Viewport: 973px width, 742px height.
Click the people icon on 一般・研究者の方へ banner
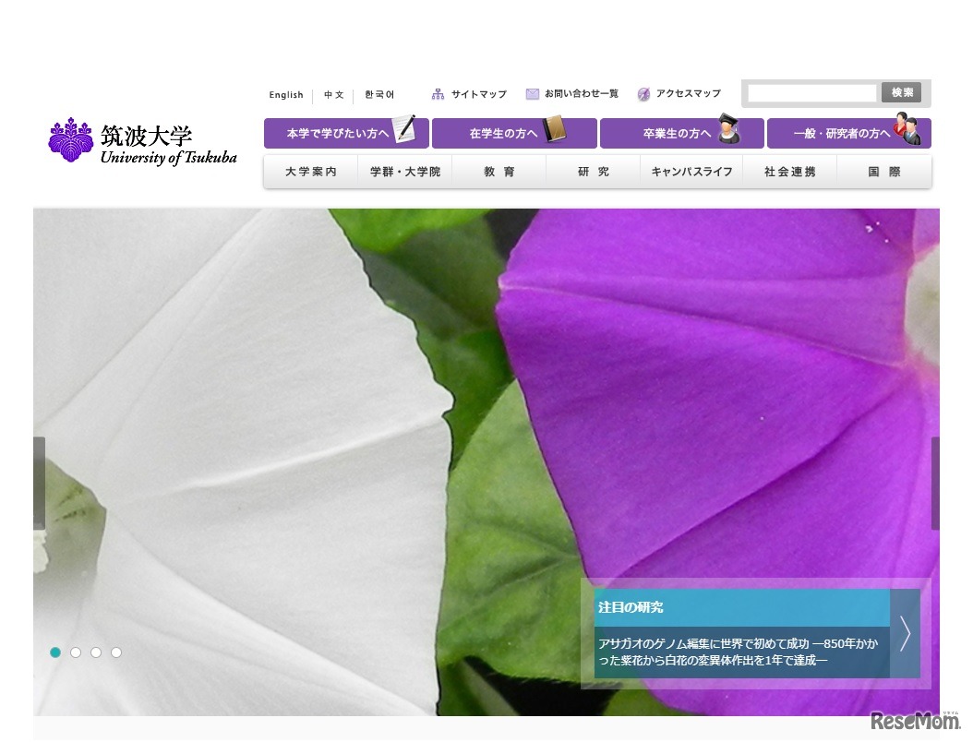pyautogui.click(x=908, y=130)
